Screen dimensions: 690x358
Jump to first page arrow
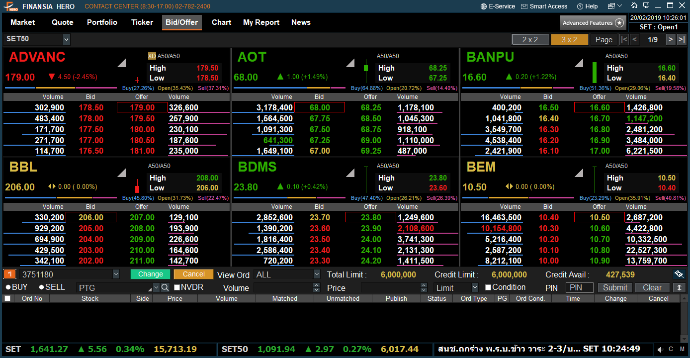point(624,40)
